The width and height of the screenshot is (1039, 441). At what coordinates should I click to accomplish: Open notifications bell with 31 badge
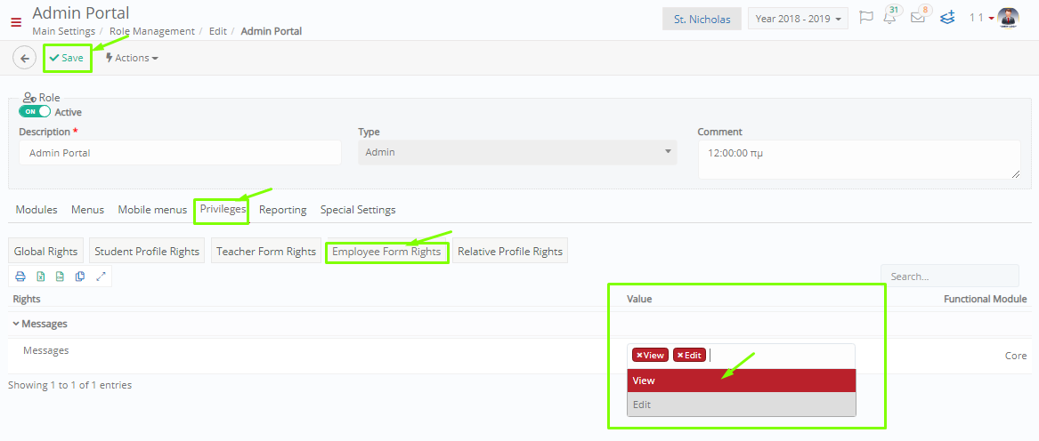890,17
